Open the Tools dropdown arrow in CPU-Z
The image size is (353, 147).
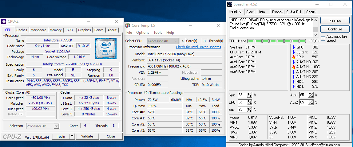point(72,136)
